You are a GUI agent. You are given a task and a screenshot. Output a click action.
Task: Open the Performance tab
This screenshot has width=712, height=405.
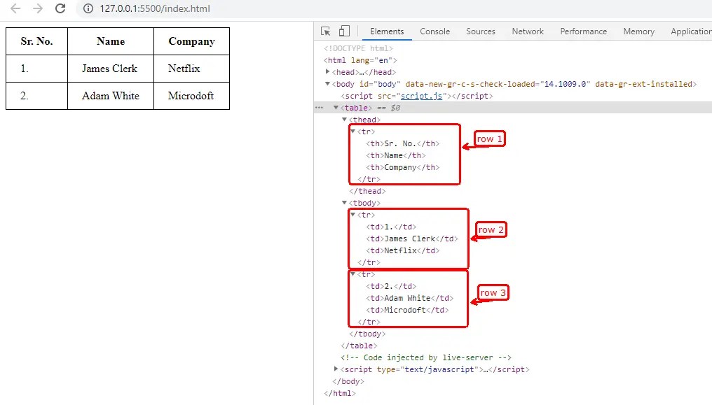tap(584, 31)
